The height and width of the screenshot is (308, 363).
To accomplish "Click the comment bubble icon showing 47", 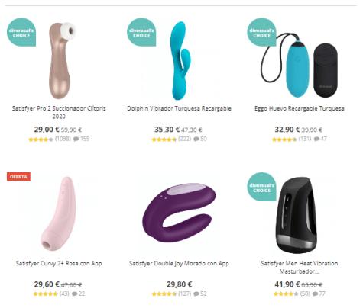I will (x=316, y=139).
